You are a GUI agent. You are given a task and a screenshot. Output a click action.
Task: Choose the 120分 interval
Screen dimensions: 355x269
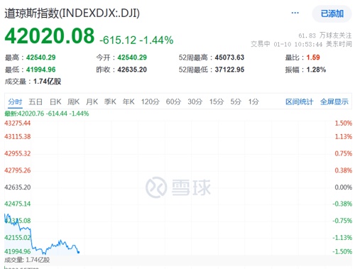pos(151,101)
